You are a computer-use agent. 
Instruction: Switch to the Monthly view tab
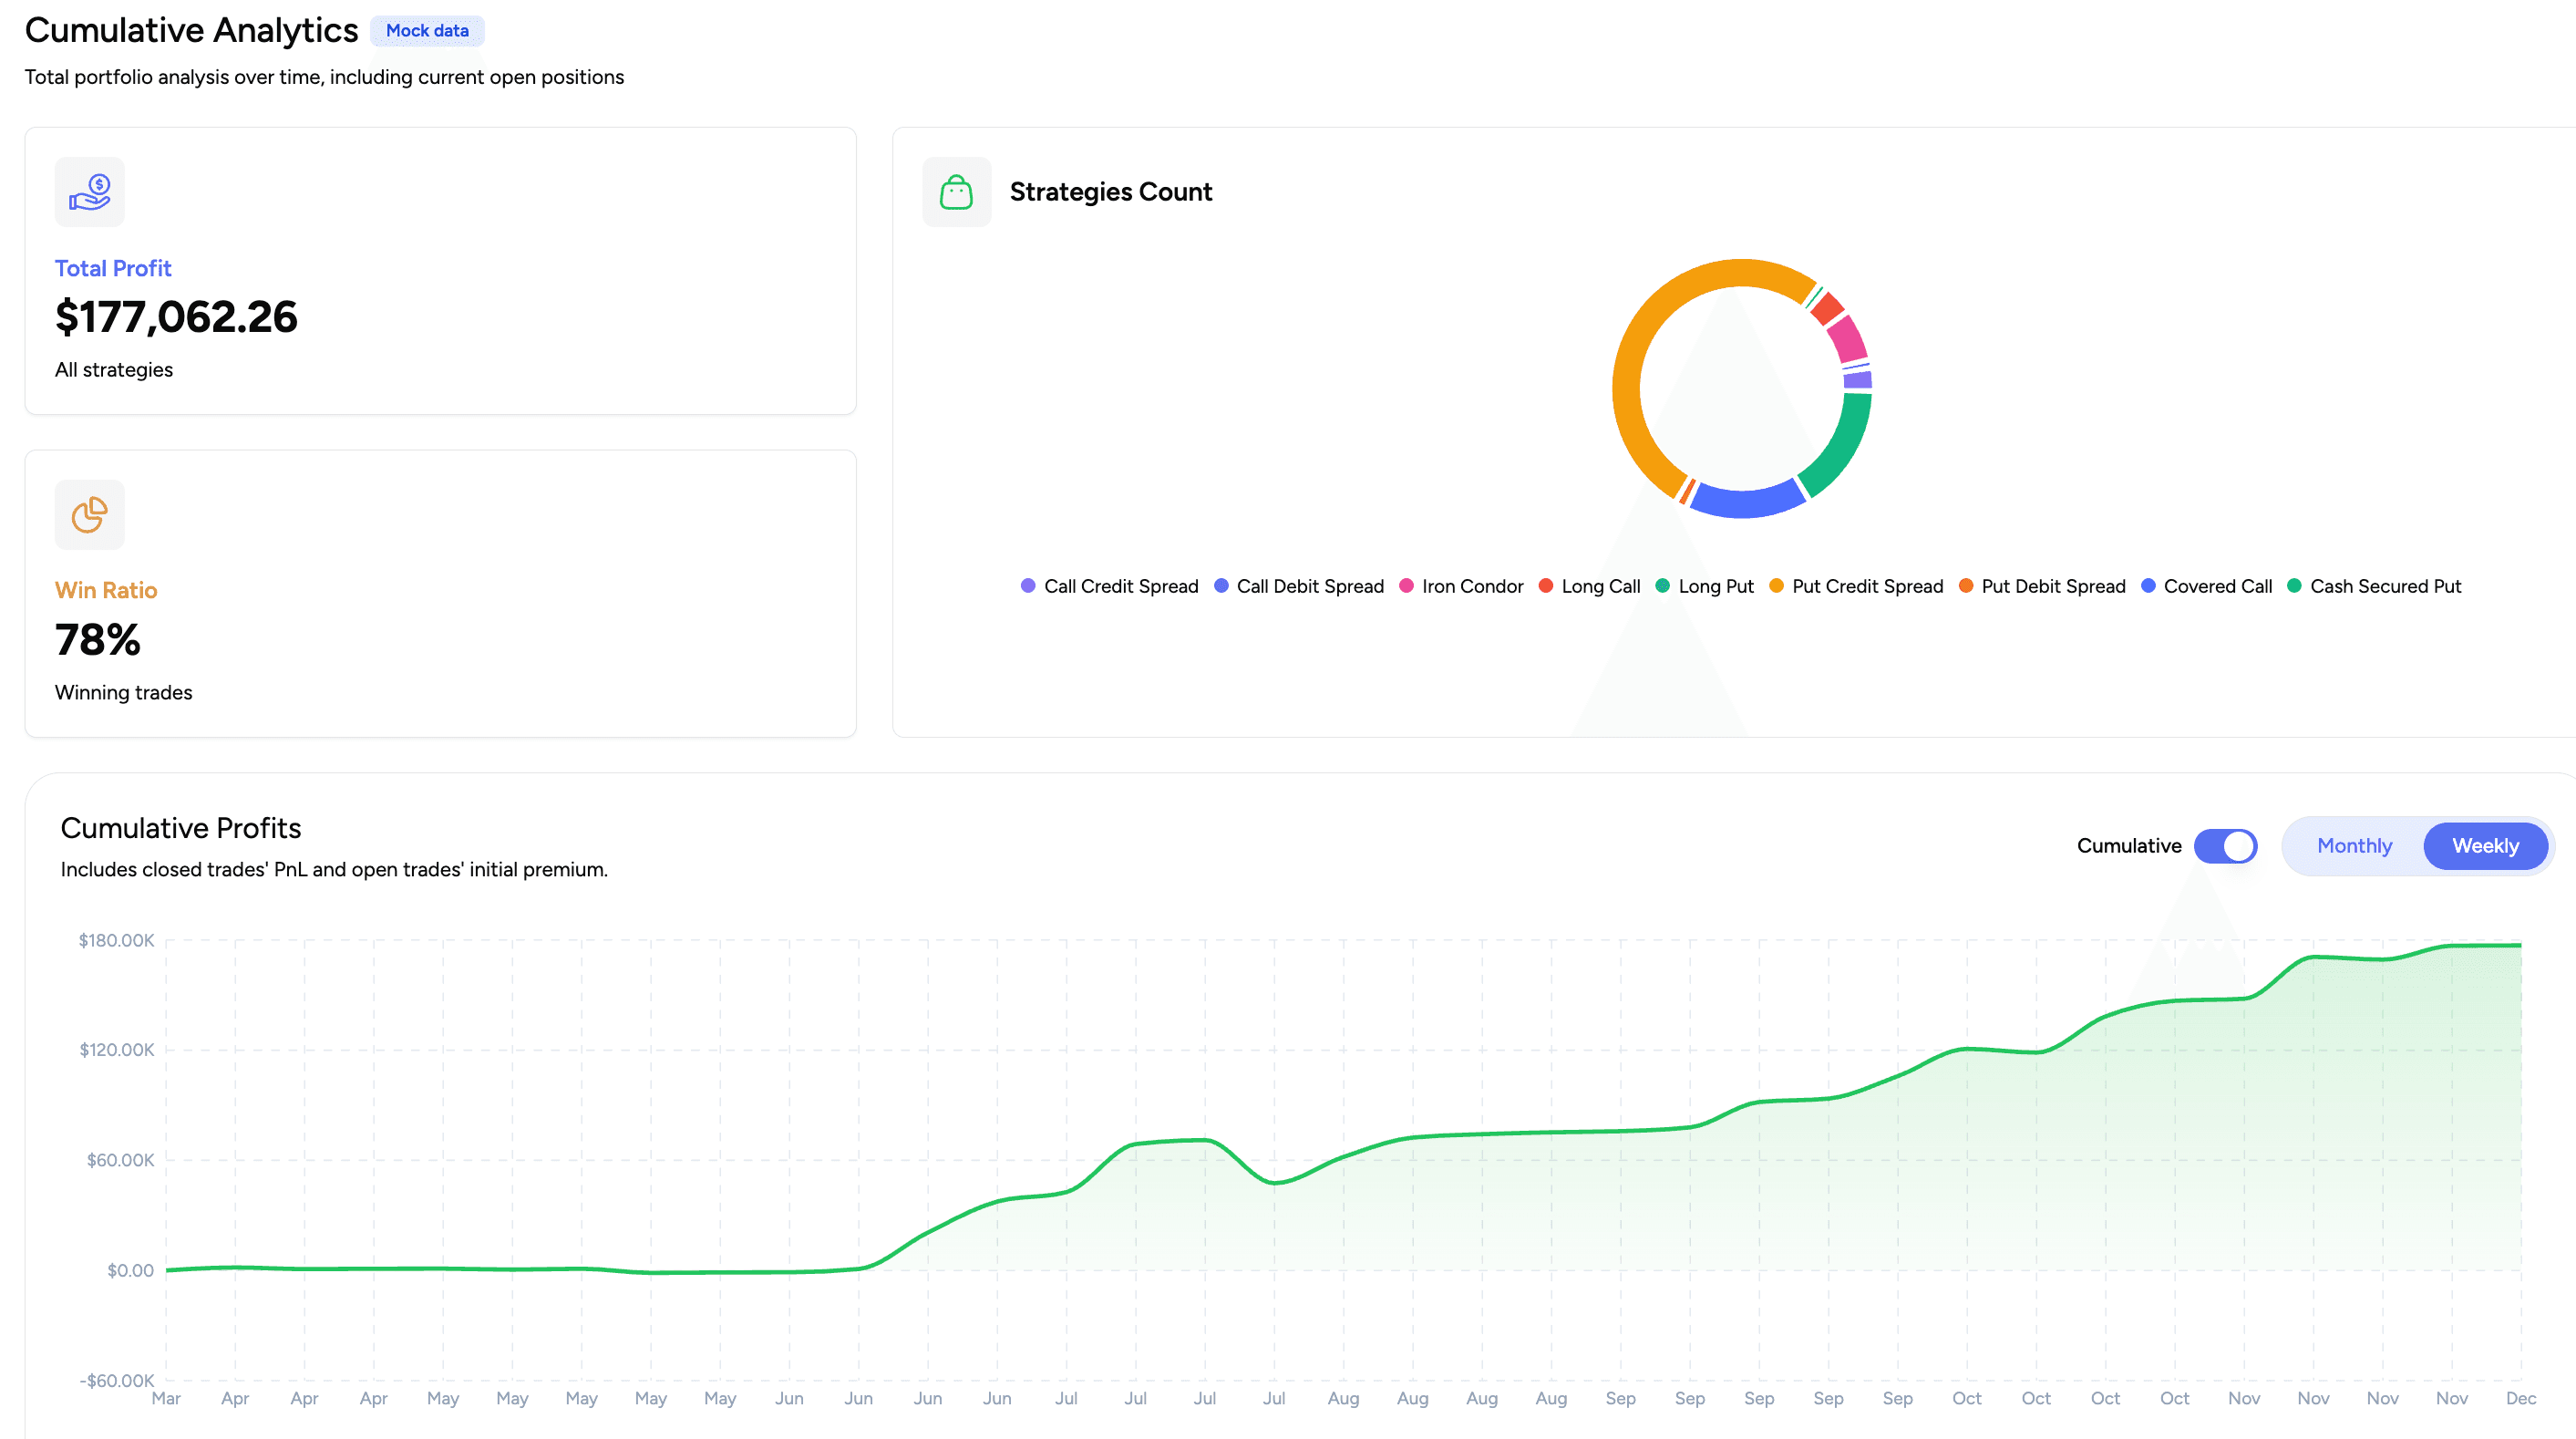pos(2354,845)
